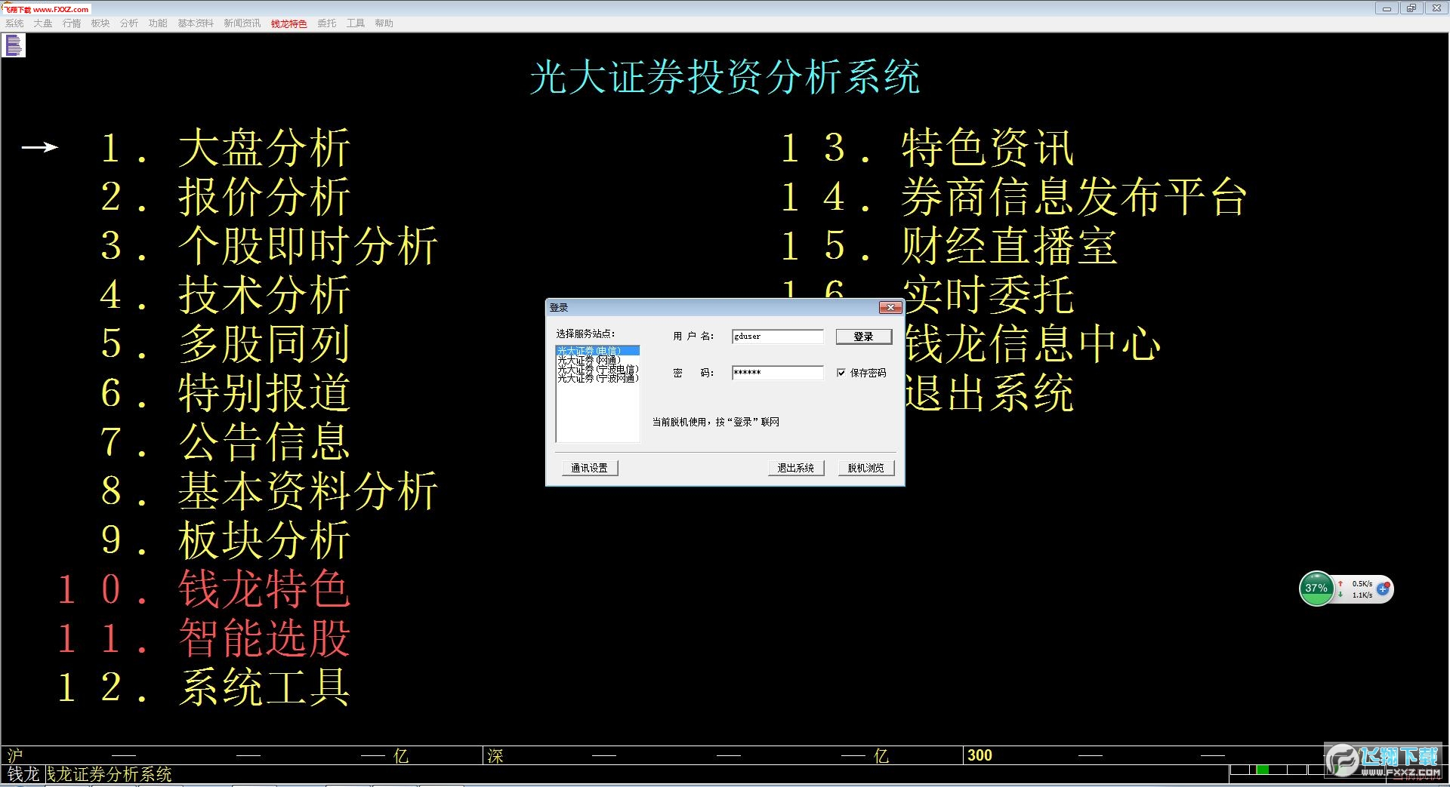Choose 3. 个股即时分析
The image size is (1450, 787).
(x=269, y=246)
